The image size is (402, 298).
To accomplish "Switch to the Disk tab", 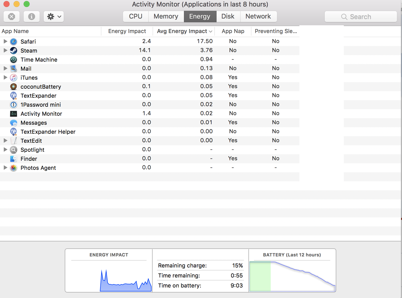I will tap(228, 17).
